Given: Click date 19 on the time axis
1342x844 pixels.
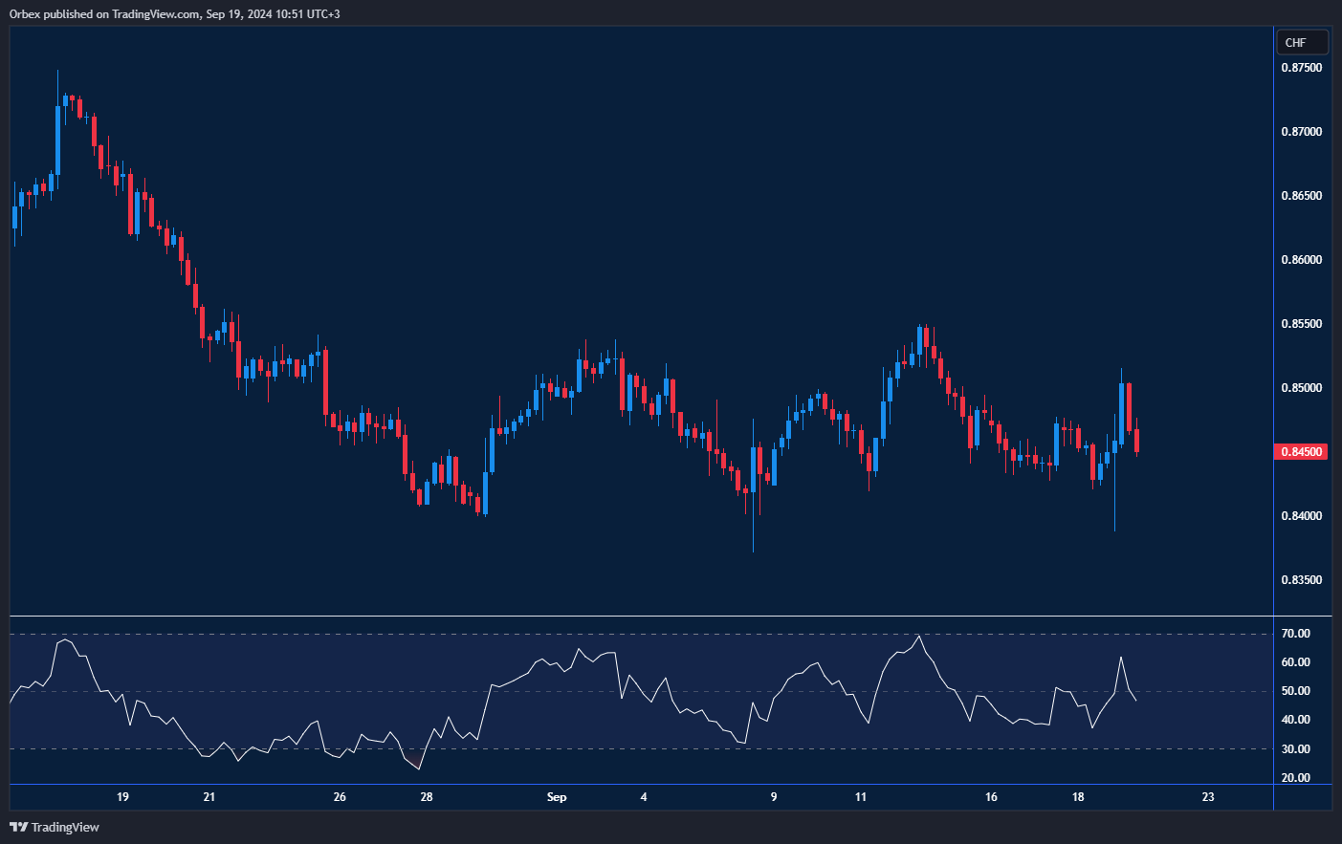Looking at the screenshot, I should tap(122, 797).
